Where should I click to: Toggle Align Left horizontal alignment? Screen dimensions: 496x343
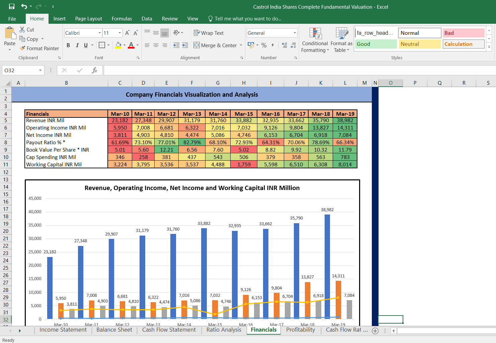pyautogui.click(x=147, y=45)
